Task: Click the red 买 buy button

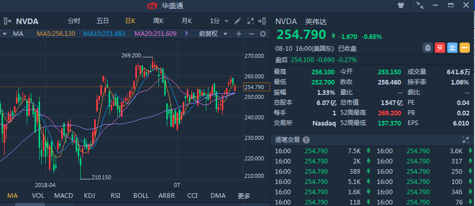Action: [439, 48]
